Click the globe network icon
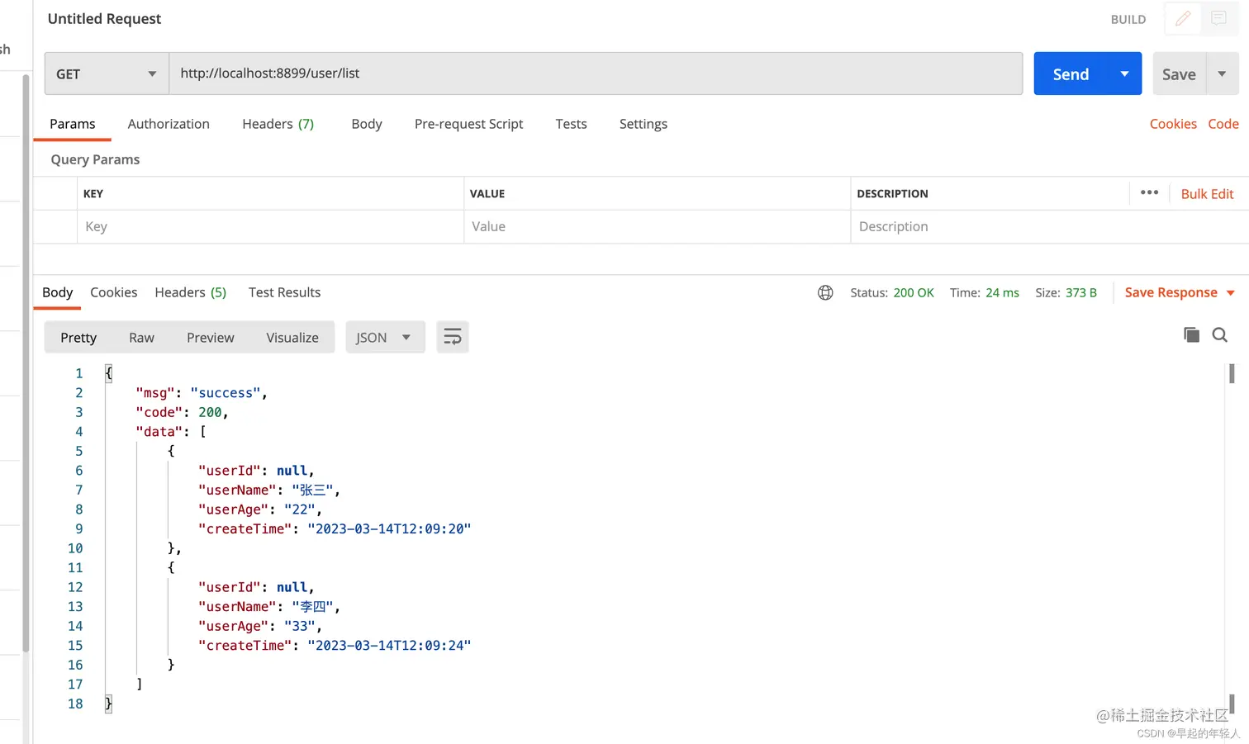Screen dimensions: 1249x744 click(x=825, y=292)
